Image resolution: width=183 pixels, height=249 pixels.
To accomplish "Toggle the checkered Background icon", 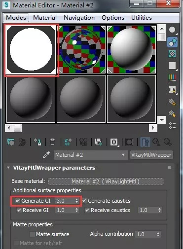I will (x=172, y=54).
